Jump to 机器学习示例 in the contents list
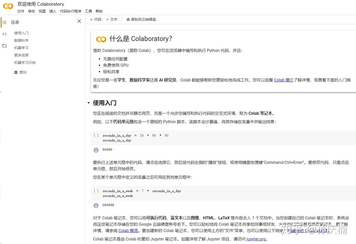Viewport: 356px width, 244px height. [25, 62]
